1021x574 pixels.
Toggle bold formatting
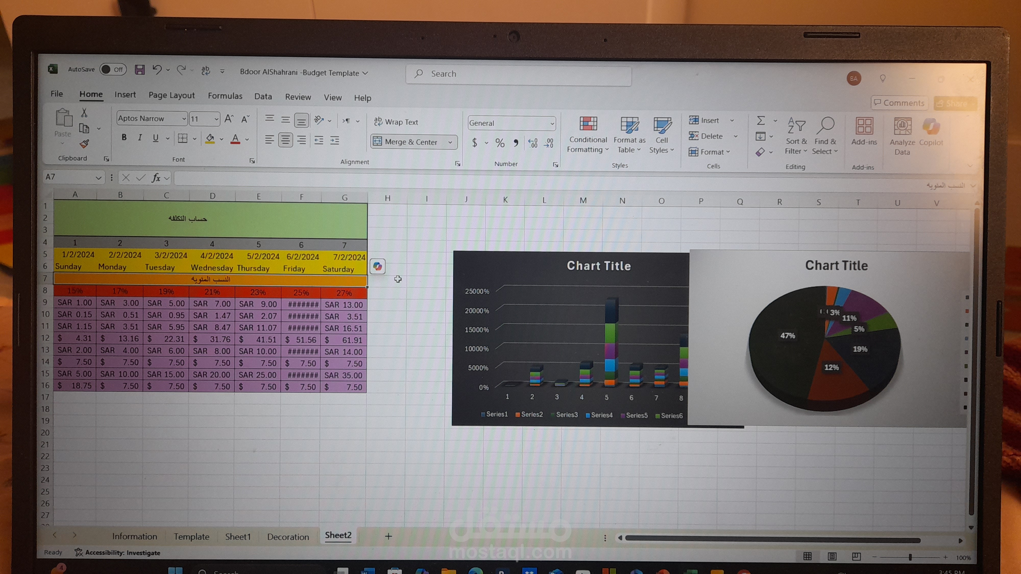click(x=124, y=138)
